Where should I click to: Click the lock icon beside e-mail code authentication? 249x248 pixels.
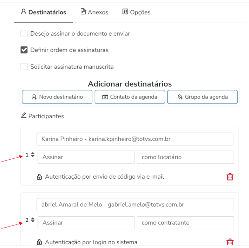pyautogui.click(x=39, y=177)
